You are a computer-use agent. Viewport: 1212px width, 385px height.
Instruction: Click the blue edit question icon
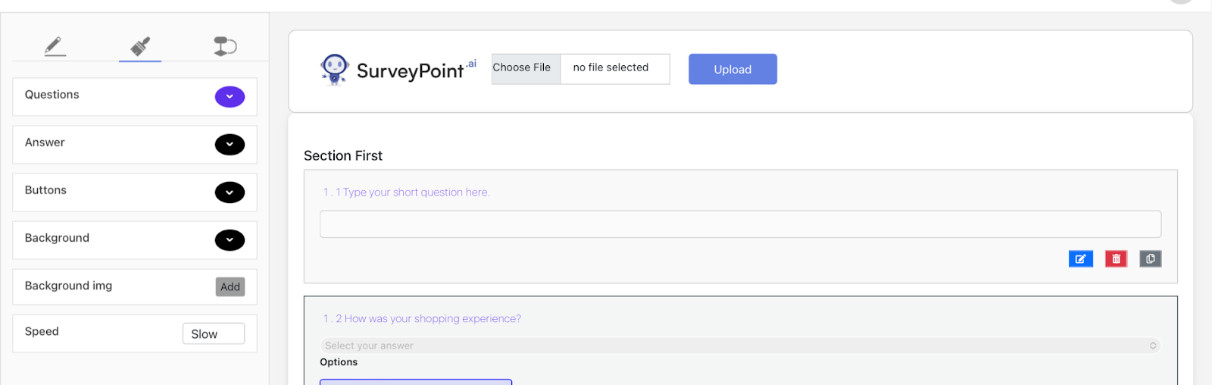pos(1080,259)
